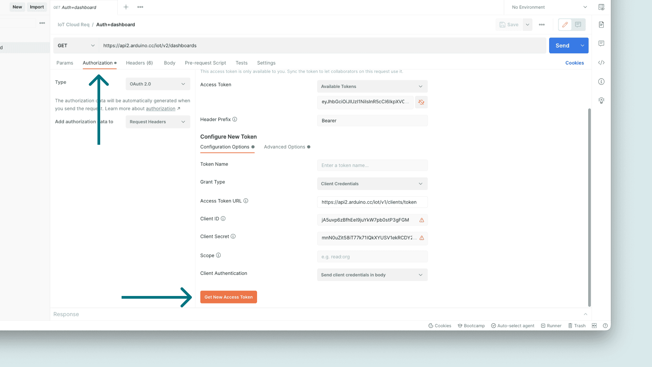652x367 pixels.
Task: Expand the Grant Type Client Credentials dropdown
Action: coord(372,184)
